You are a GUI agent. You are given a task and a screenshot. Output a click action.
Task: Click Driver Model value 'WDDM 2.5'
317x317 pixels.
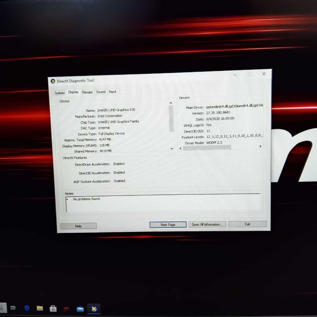[214, 142]
